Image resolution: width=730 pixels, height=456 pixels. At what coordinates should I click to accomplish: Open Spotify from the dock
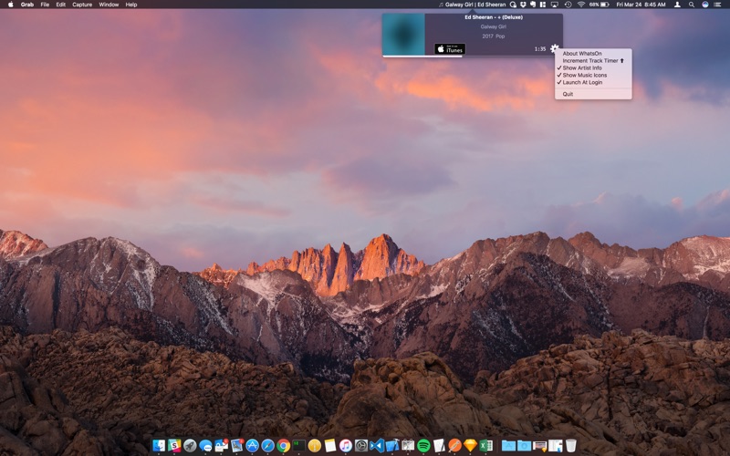click(423, 446)
